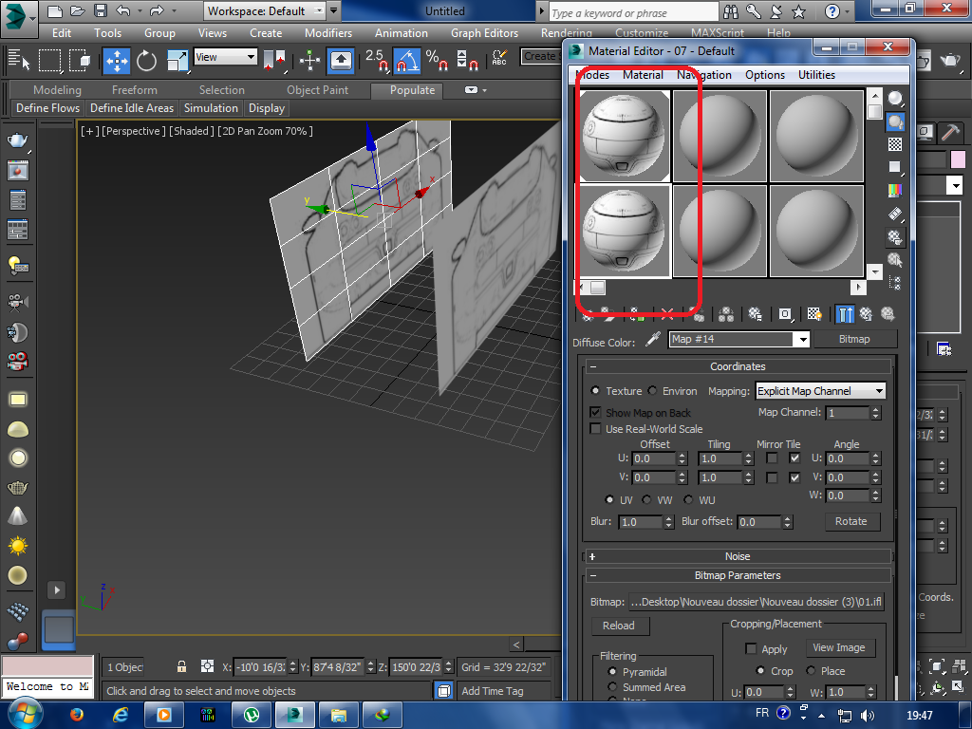Toggle the Backlight icon in Material Editor
The width and height of the screenshot is (972, 729).
click(x=895, y=121)
